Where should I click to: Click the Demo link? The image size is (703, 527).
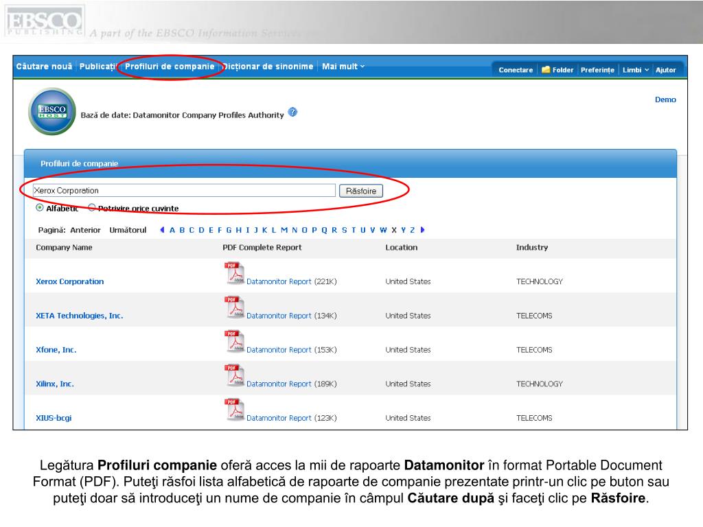665,99
